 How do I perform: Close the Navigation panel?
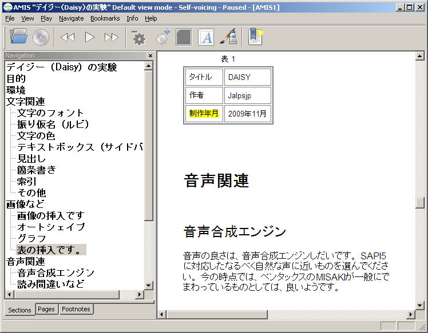pos(150,55)
